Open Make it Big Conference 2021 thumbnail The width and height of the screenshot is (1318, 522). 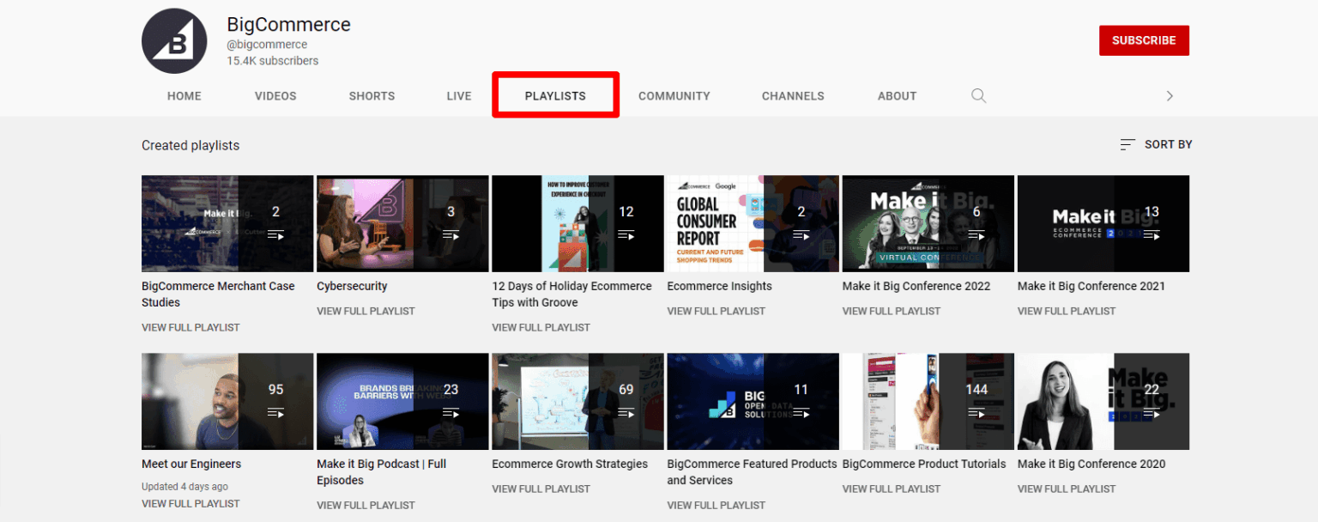tap(1103, 223)
